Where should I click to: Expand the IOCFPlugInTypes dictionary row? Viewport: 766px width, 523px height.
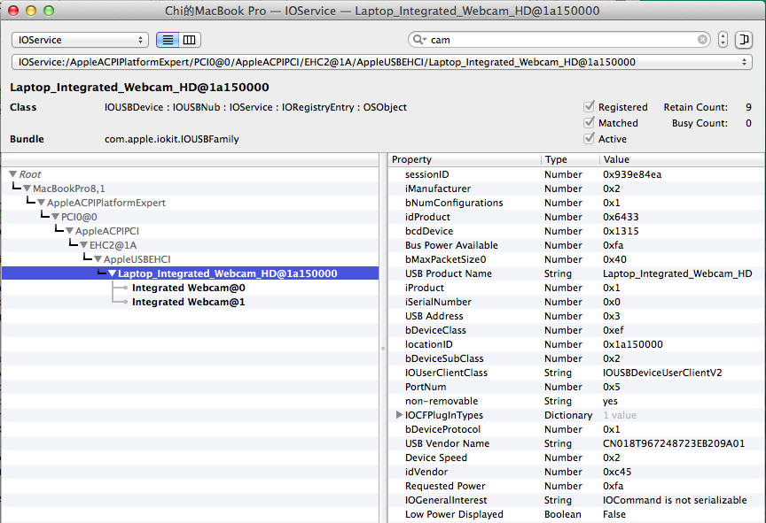(x=399, y=415)
